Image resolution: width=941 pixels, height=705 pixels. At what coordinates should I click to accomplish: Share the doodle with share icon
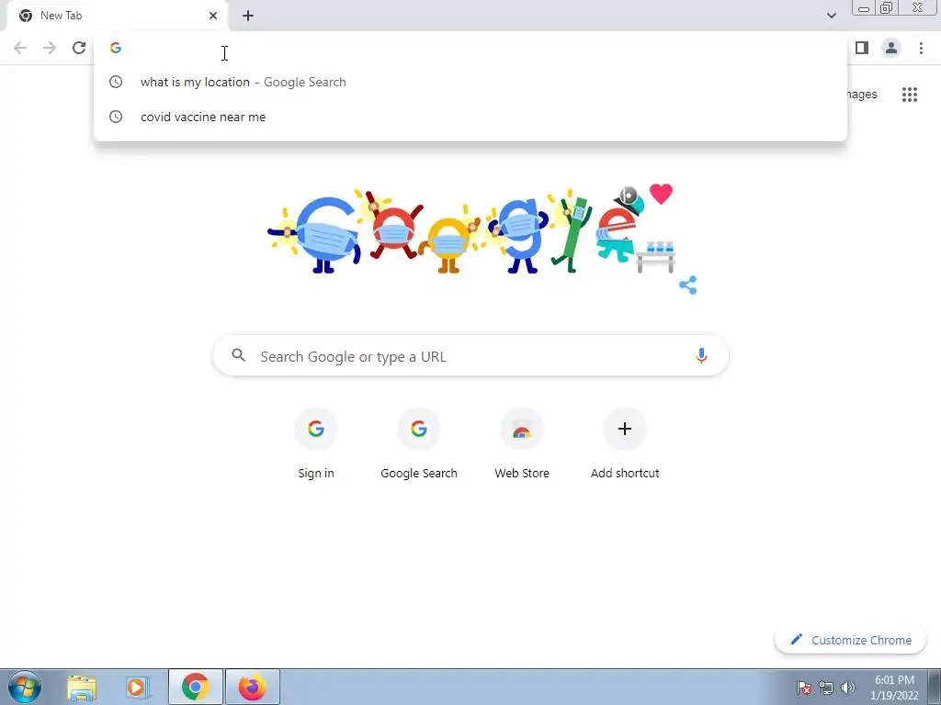click(688, 285)
